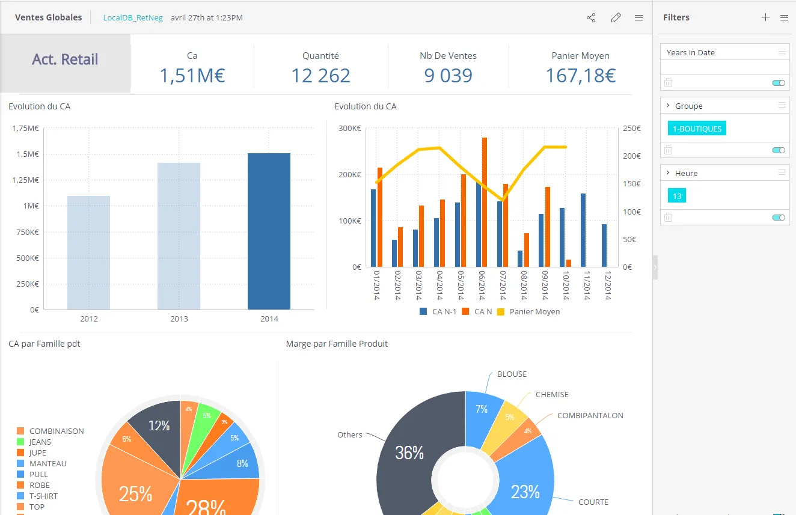The width and height of the screenshot is (796, 515).
Task: Click the 13 hour filter tag
Action: pyautogui.click(x=677, y=196)
